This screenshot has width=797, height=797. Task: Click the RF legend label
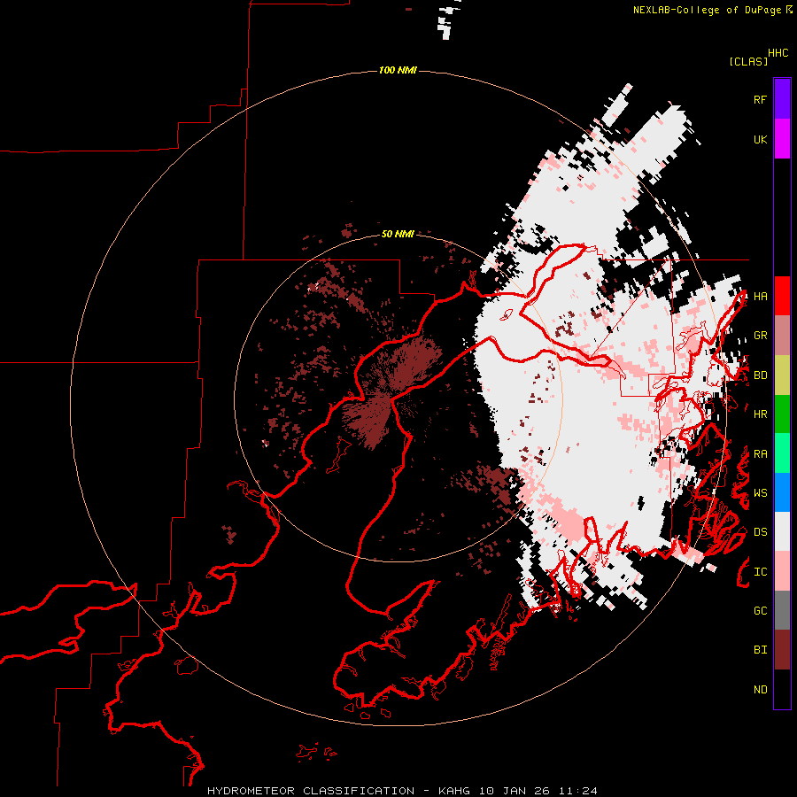(x=760, y=99)
